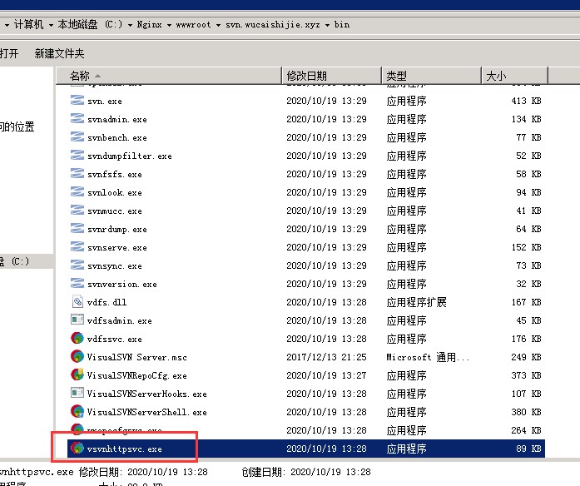The image size is (580, 486).
Task: Select the VisualSVNServerShell.exe icon
Action: tap(77, 412)
